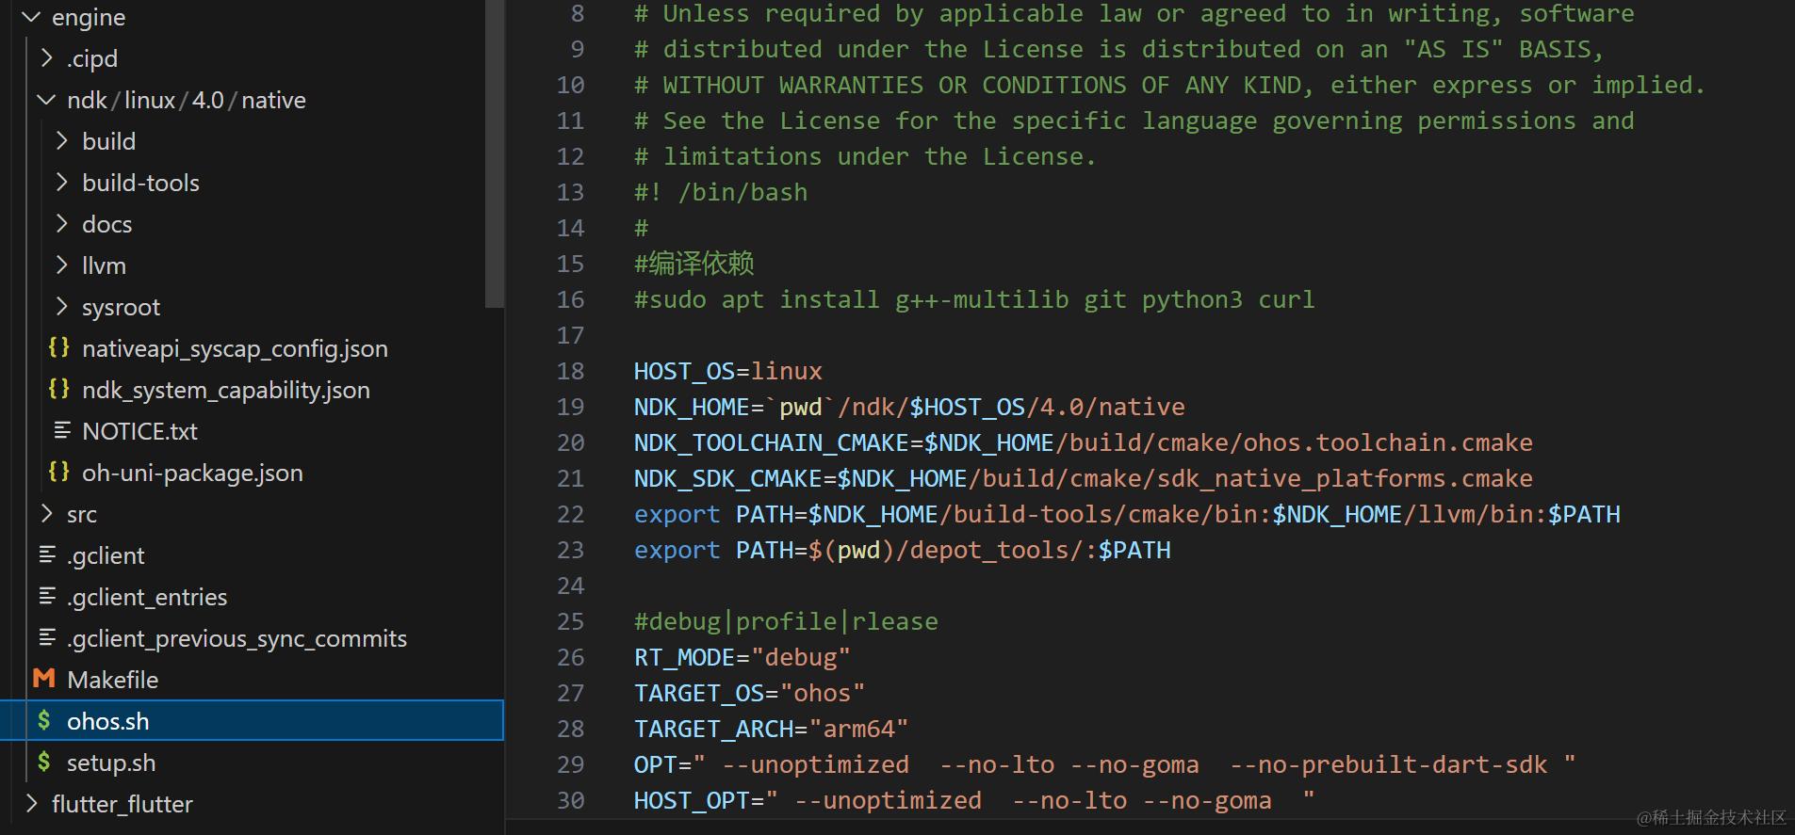Open the .gclient file
Viewport: 1795px width, 835px height.
(106, 555)
